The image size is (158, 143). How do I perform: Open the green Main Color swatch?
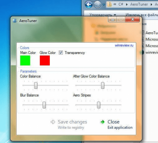tap(25, 60)
